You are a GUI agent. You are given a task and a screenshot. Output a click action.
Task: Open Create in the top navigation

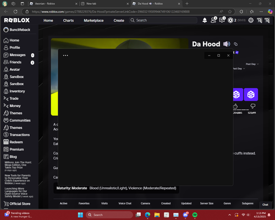pyautogui.click(x=119, y=20)
